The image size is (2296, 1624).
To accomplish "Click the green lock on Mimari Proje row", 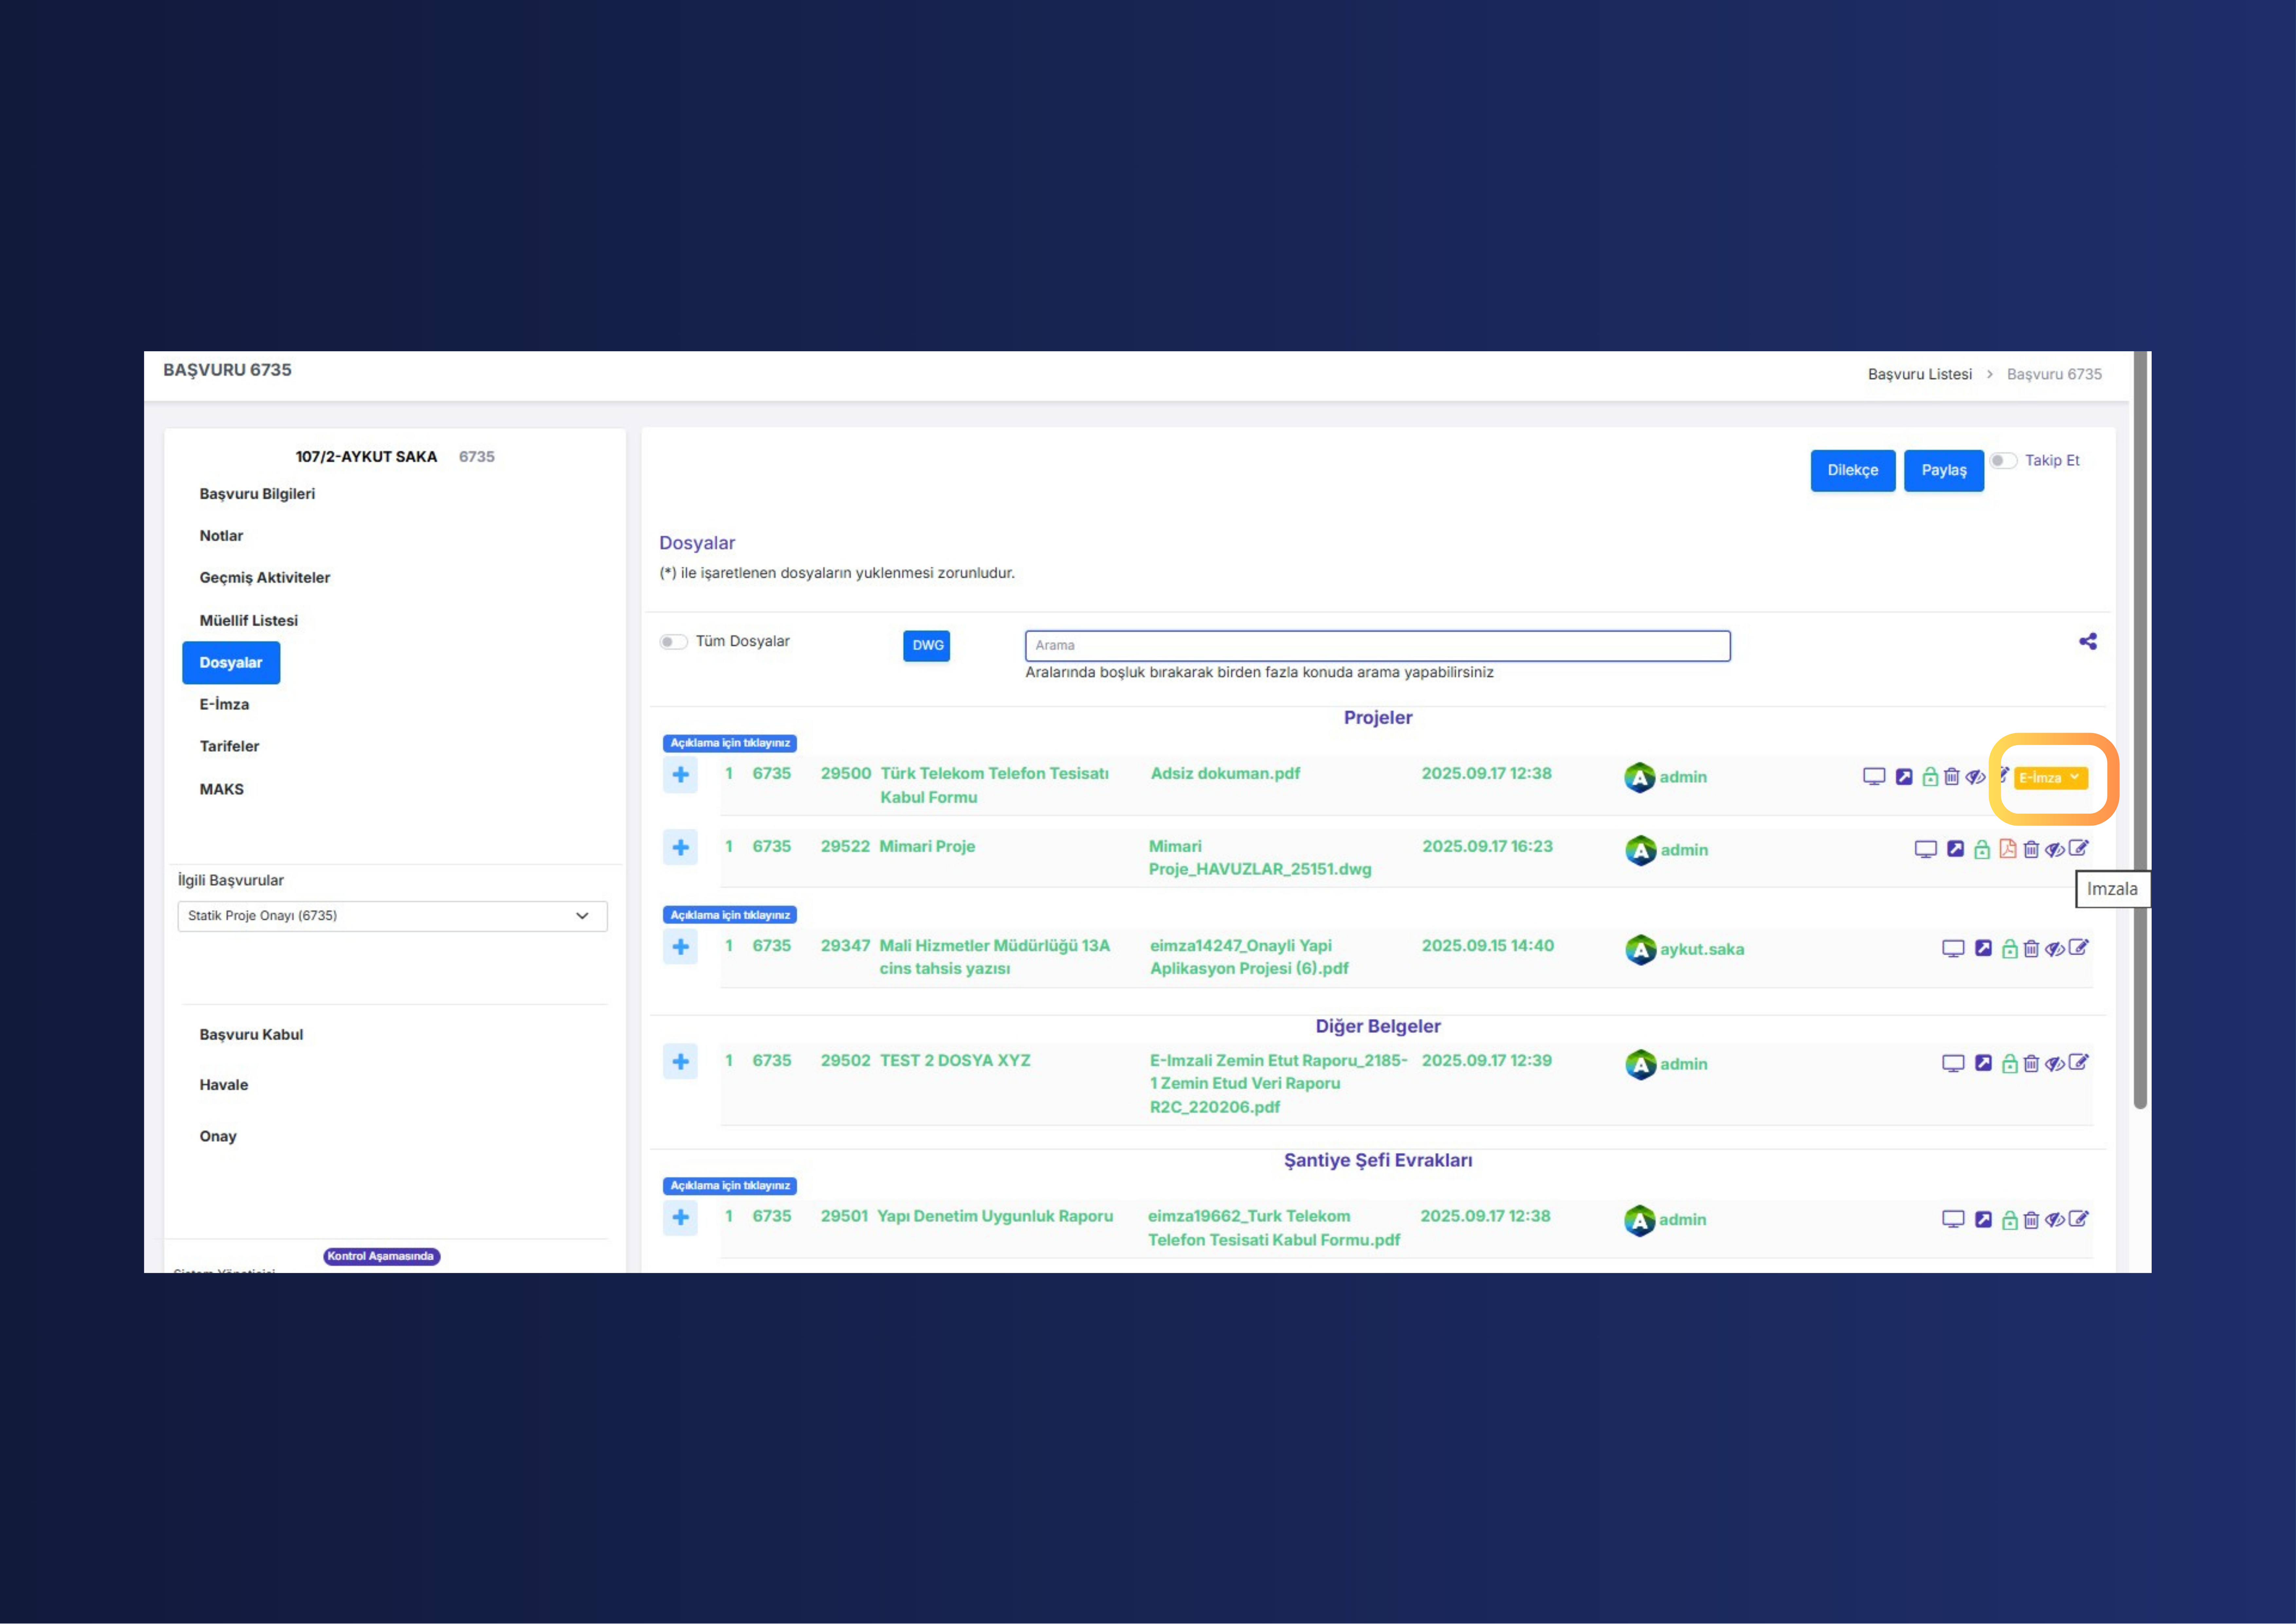I will [1982, 849].
